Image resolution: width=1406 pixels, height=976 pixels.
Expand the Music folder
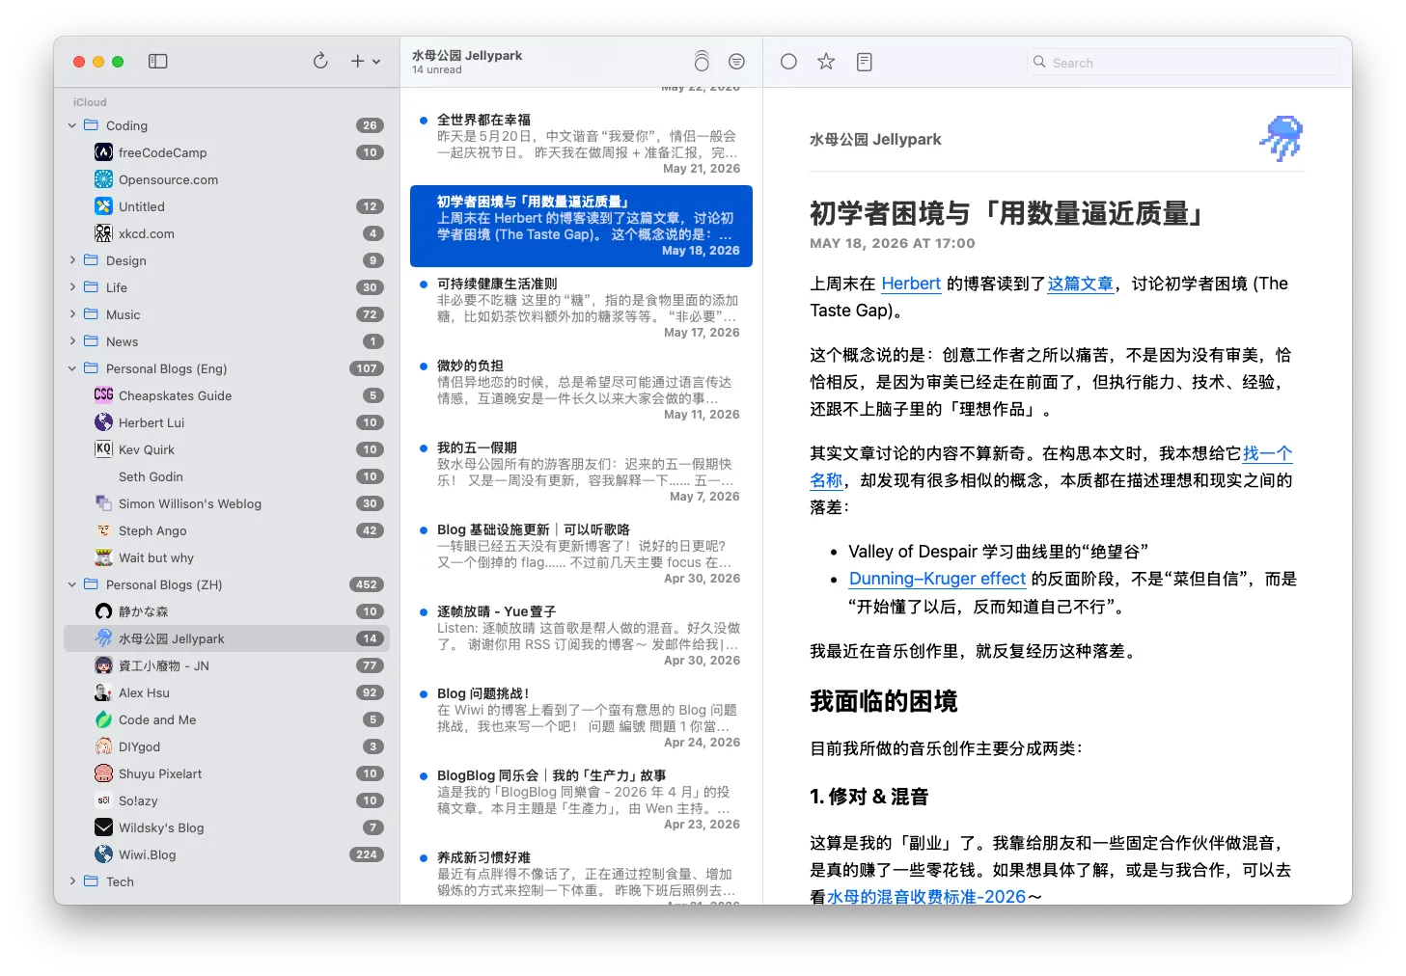pyautogui.click(x=72, y=314)
